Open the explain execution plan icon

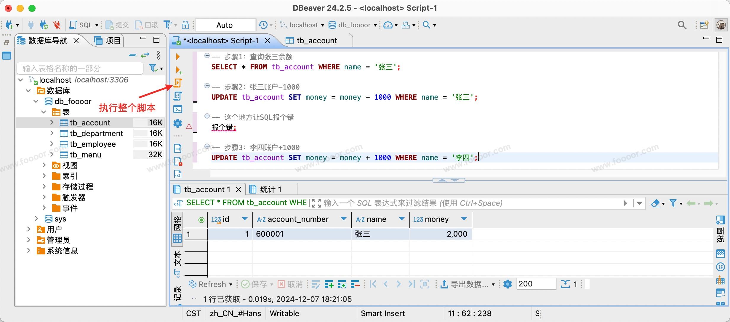point(177,96)
